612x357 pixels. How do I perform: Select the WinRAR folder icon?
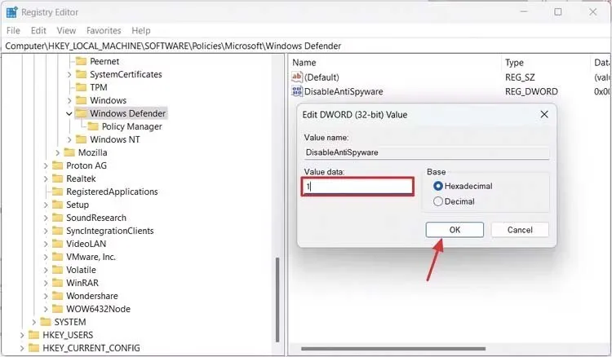pyautogui.click(x=57, y=283)
